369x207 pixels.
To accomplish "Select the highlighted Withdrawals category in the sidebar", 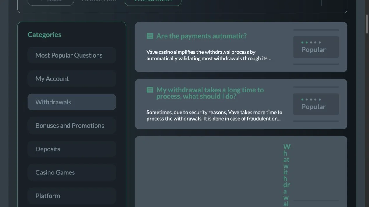I will click(x=72, y=102).
